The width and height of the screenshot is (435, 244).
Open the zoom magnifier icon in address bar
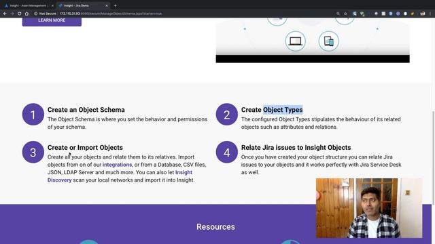338,14
